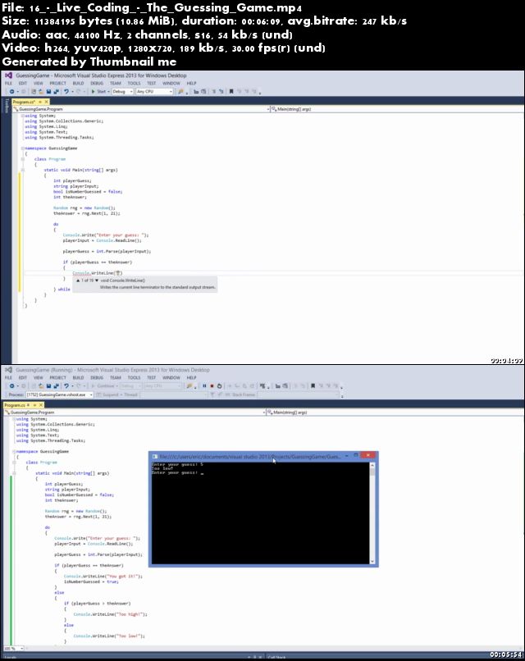
Task: Open the TOOLS menu in the non-running Visual Studio window
Action: coord(134,84)
